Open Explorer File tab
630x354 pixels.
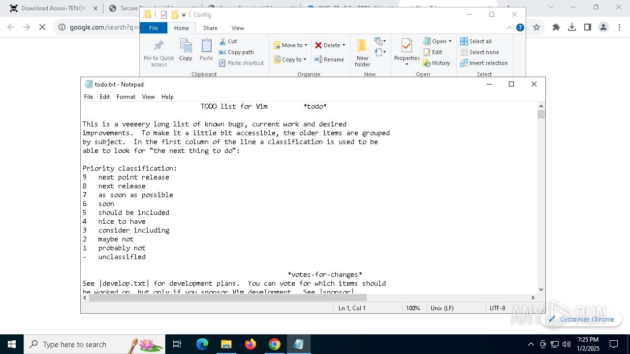point(154,28)
